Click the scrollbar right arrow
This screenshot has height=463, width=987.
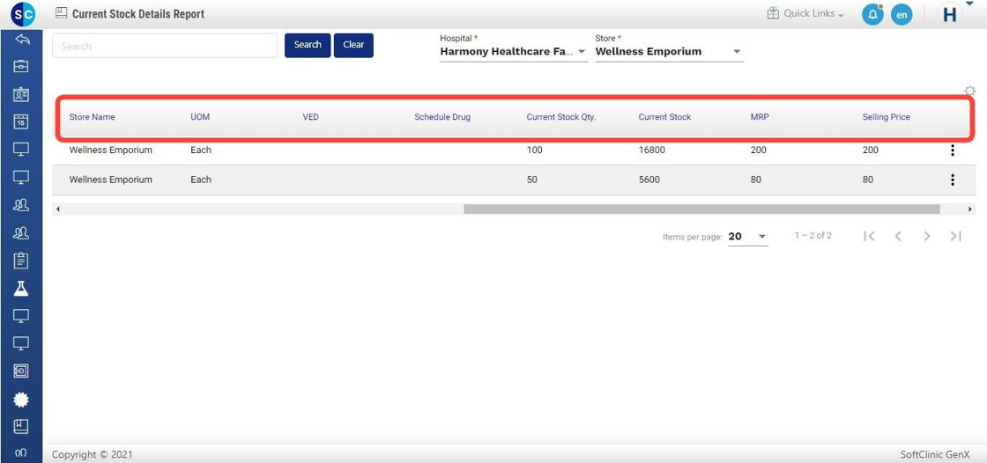tap(970, 209)
